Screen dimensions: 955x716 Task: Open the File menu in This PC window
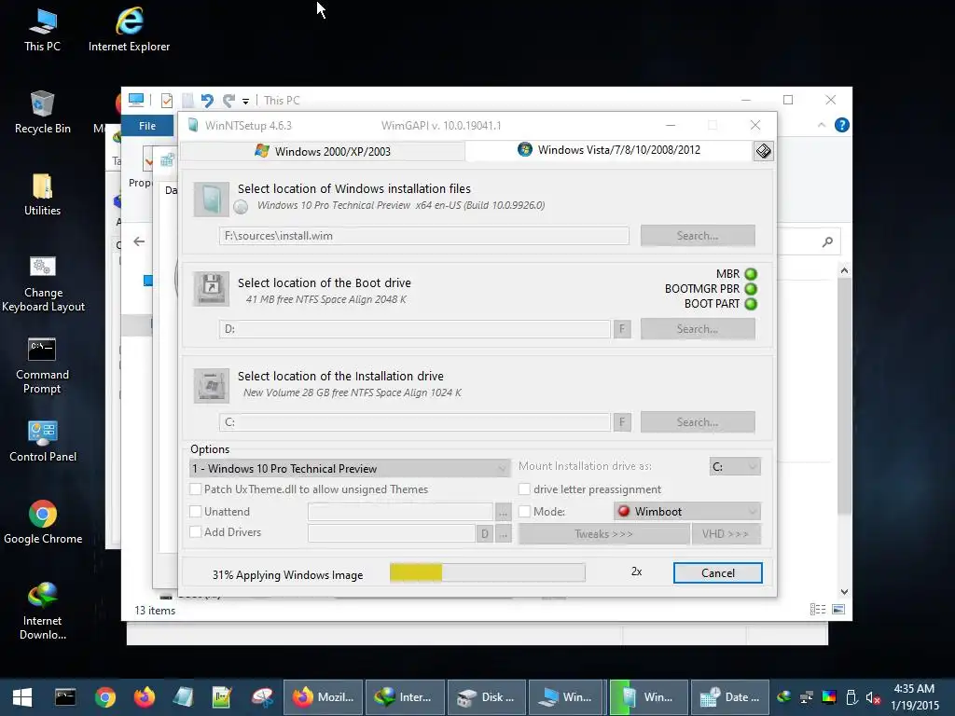click(x=147, y=126)
